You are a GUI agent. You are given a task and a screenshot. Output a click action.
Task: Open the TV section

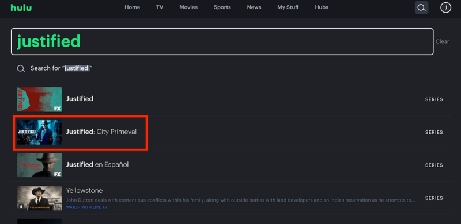pyautogui.click(x=160, y=7)
